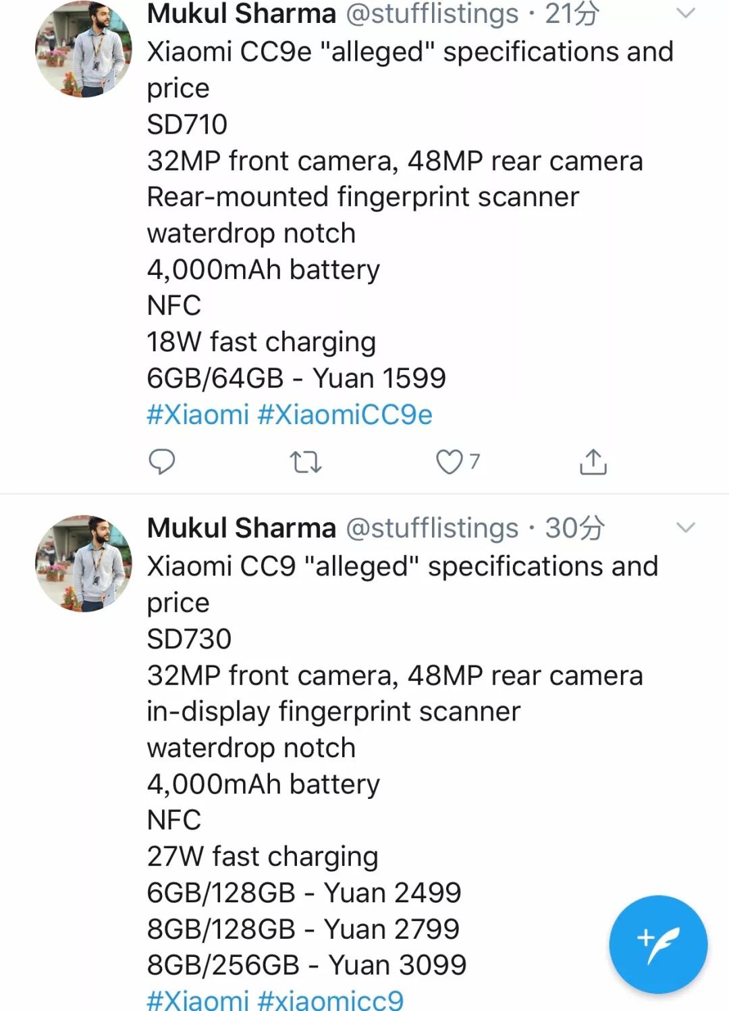The width and height of the screenshot is (729, 1011).
Task: Open Mukul Sharma's name on CC9 tweet
Action: 242,528
